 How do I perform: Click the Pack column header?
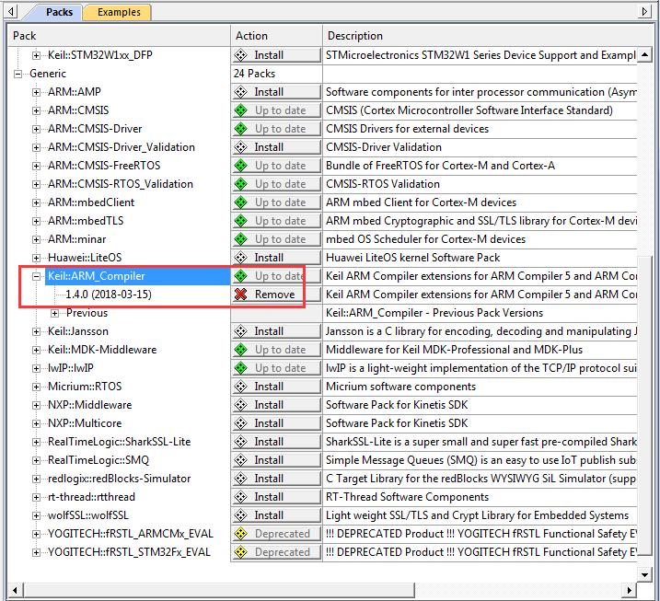[119, 36]
